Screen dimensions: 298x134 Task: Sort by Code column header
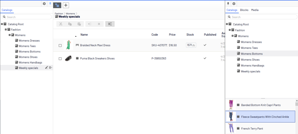(x=154, y=35)
